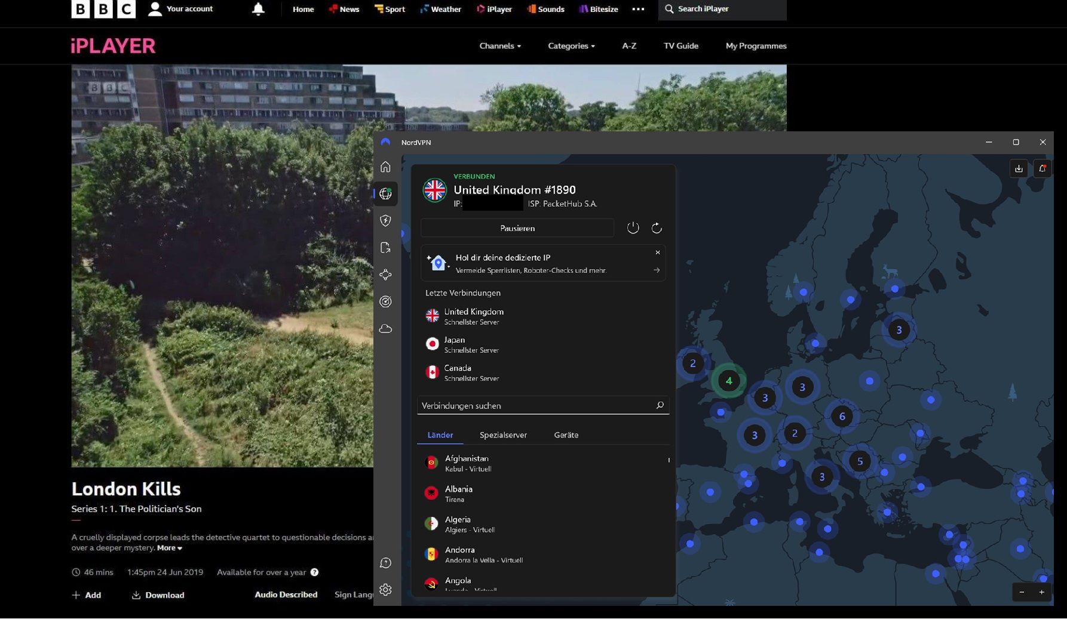Open My Programmes
The width and height of the screenshot is (1067, 619).
[756, 46]
